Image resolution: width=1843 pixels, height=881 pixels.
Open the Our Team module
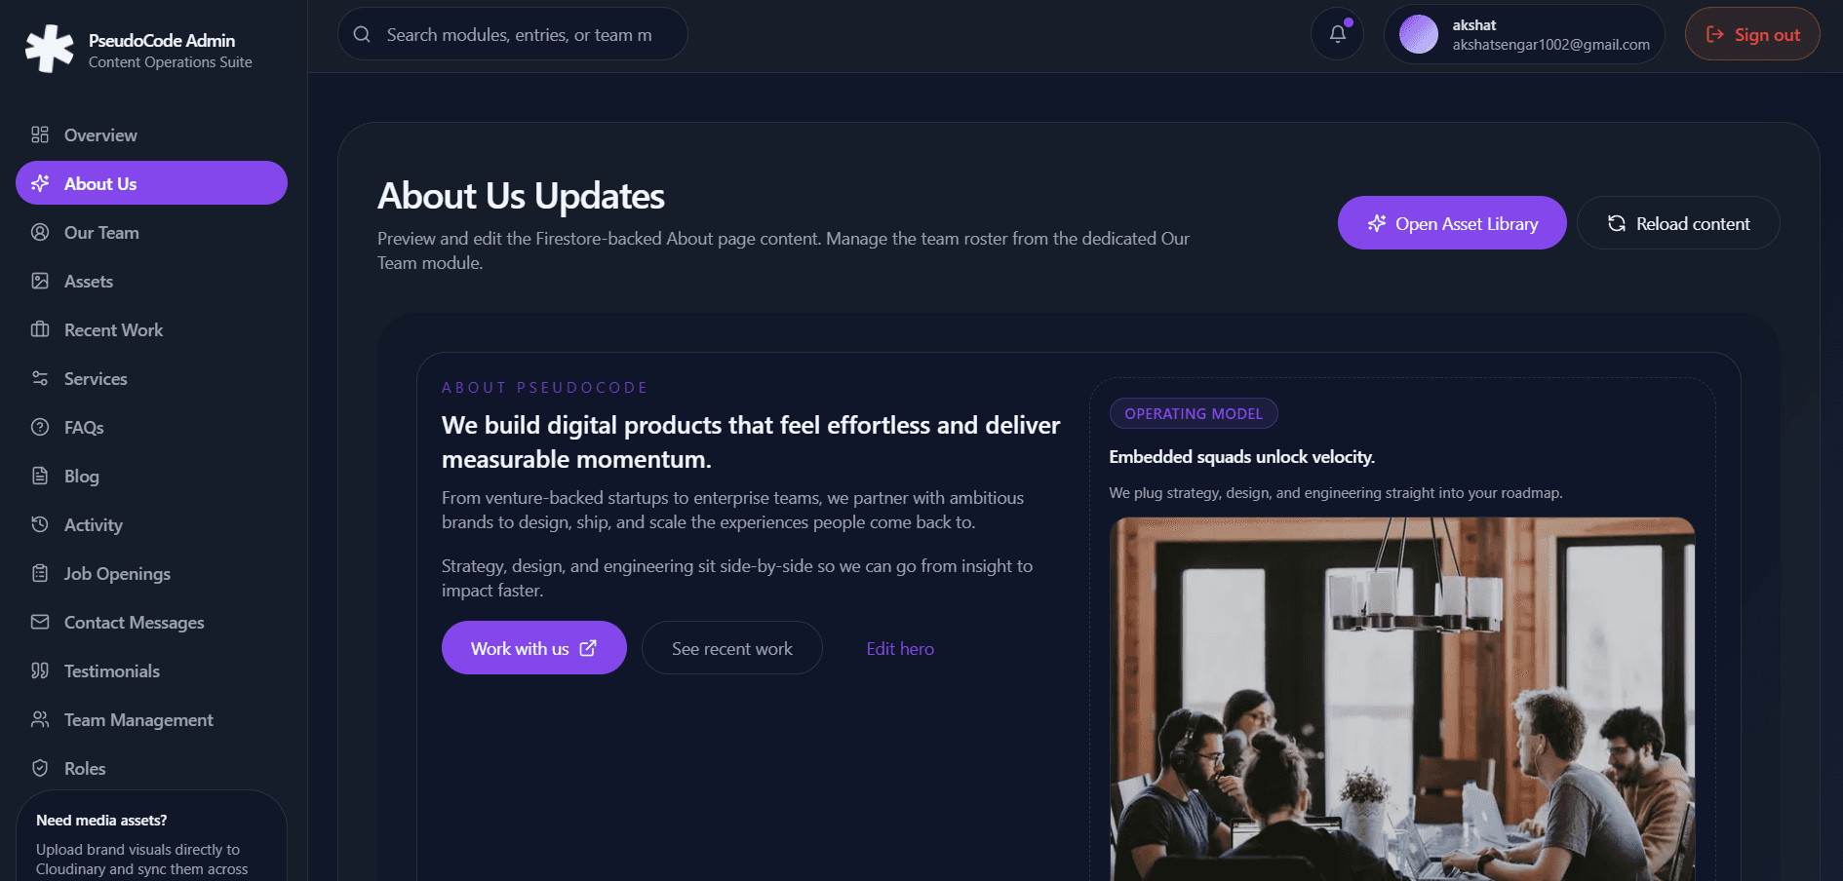point(151,232)
